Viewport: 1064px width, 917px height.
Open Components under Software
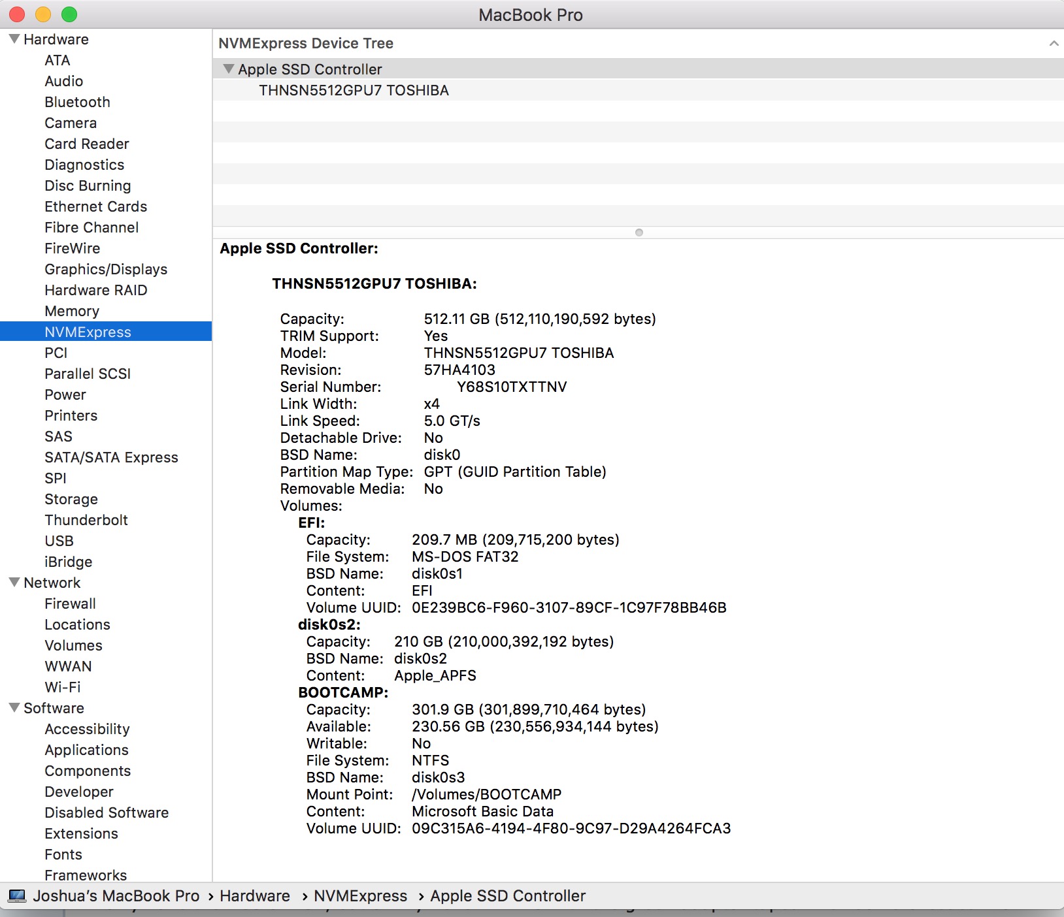coord(88,771)
